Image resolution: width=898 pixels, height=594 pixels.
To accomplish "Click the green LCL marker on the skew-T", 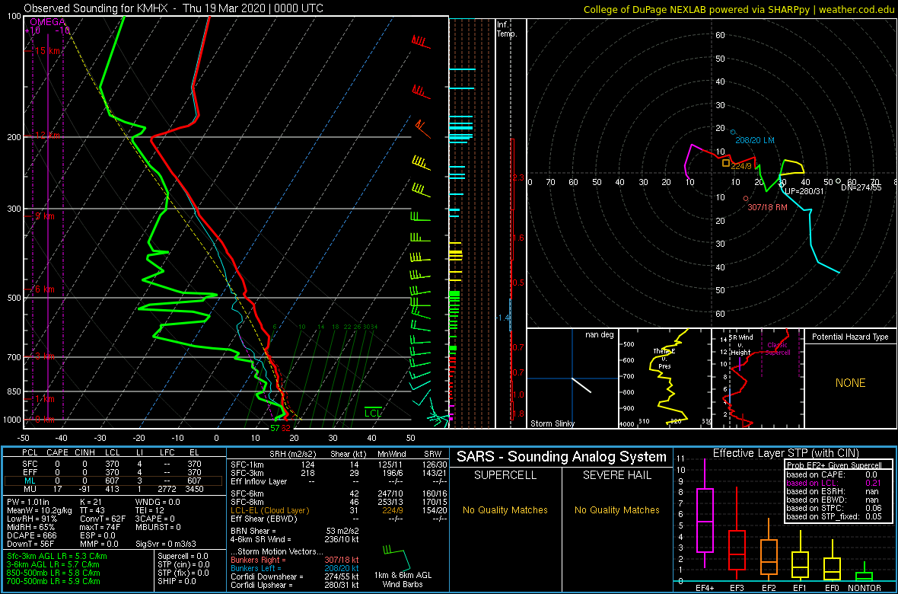I will 374,412.
